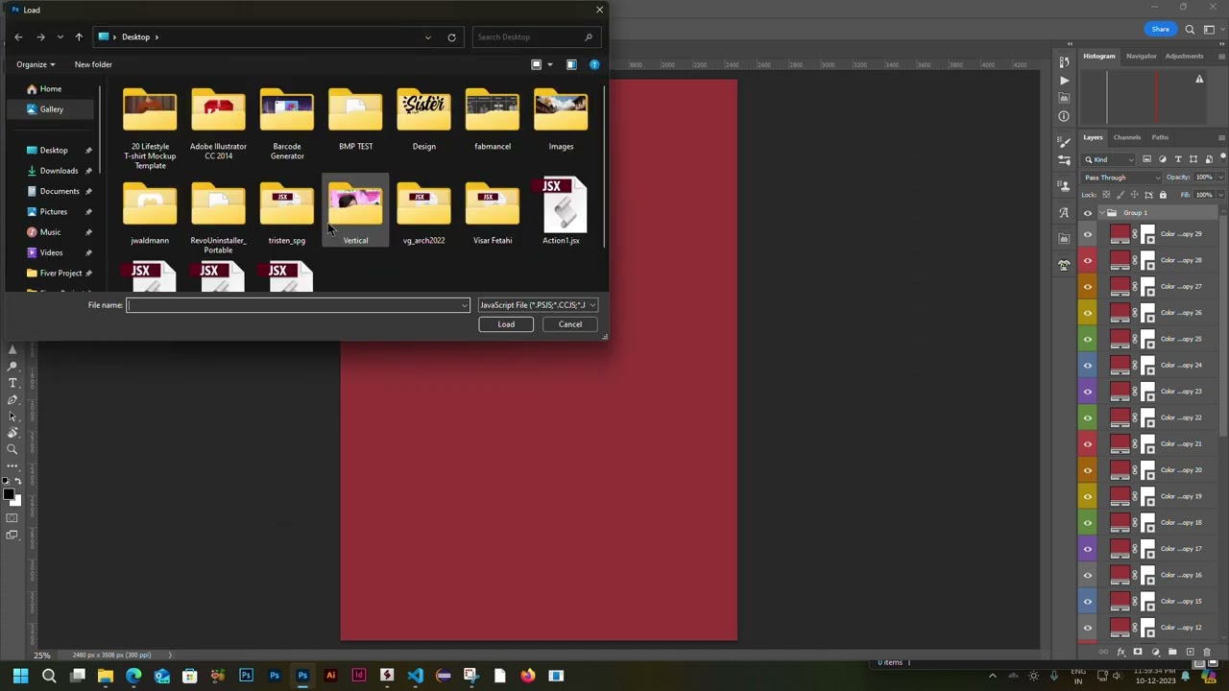
Task: Filter layers by type layers icon
Action: tap(1177, 159)
